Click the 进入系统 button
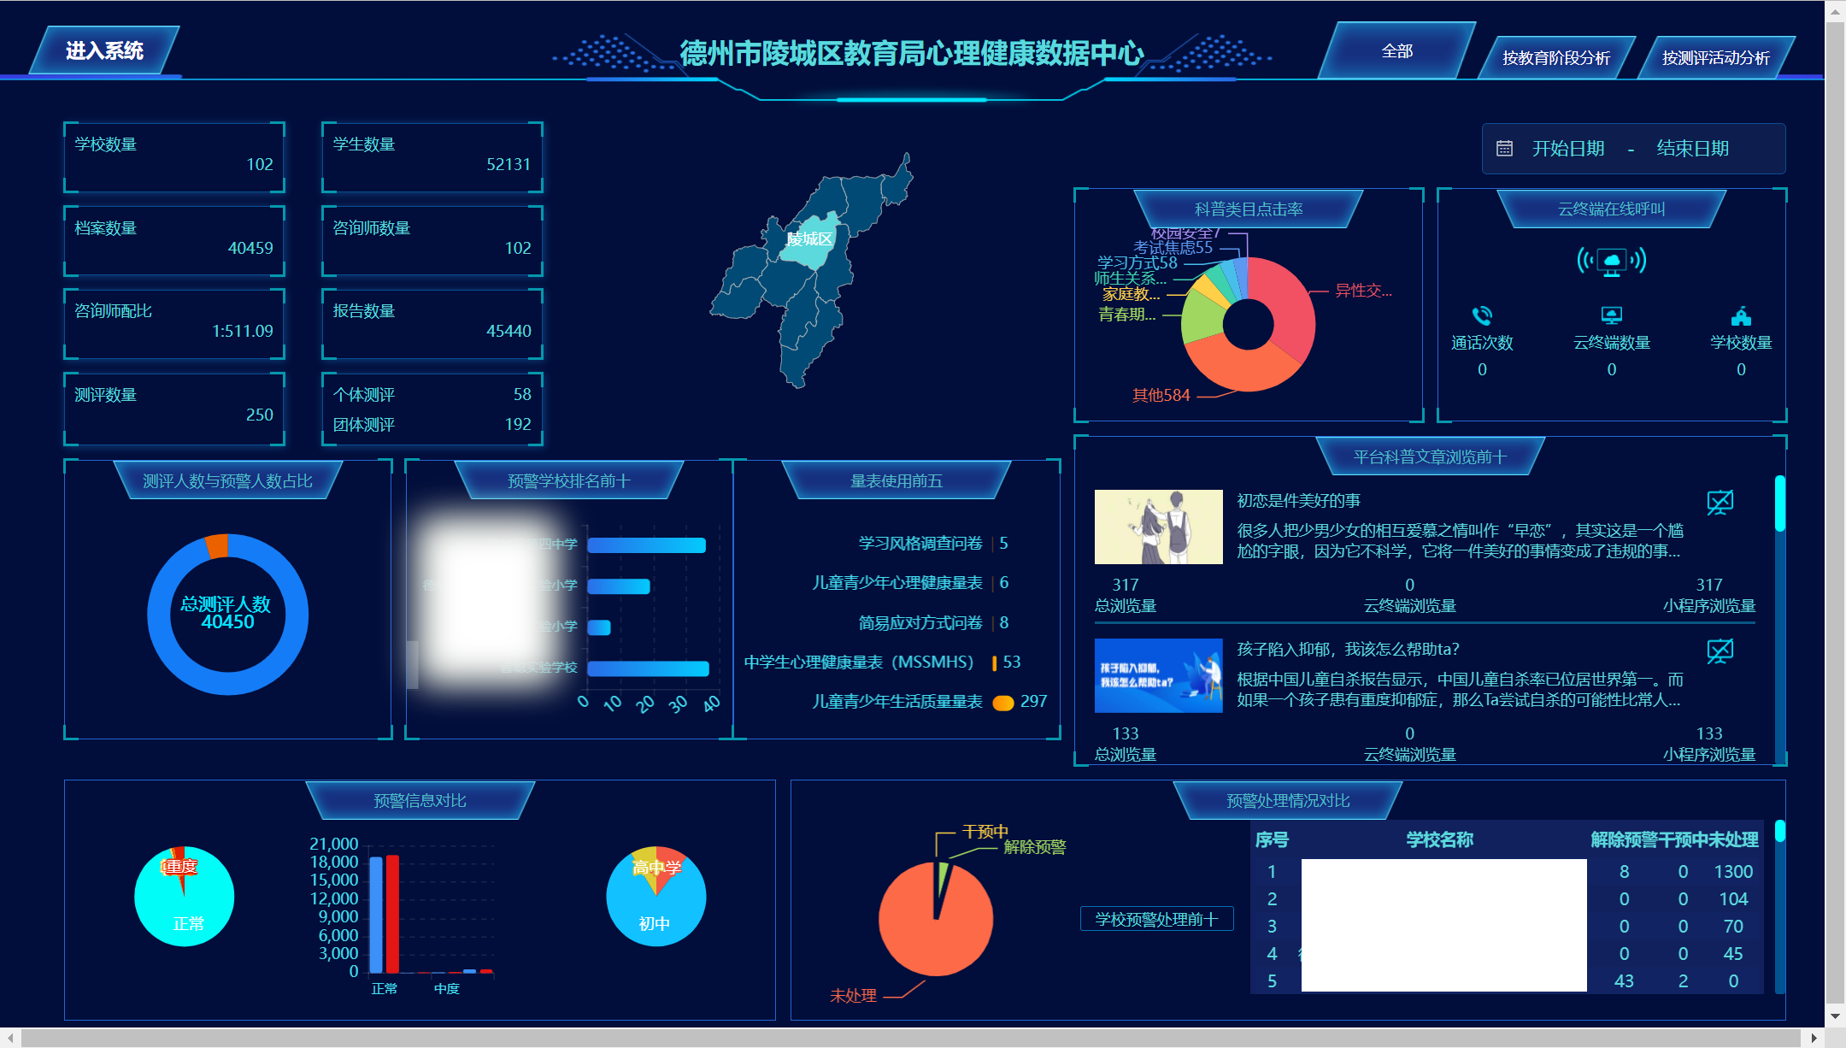The width and height of the screenshot is (1846, 1048). (x=105, y=50)
